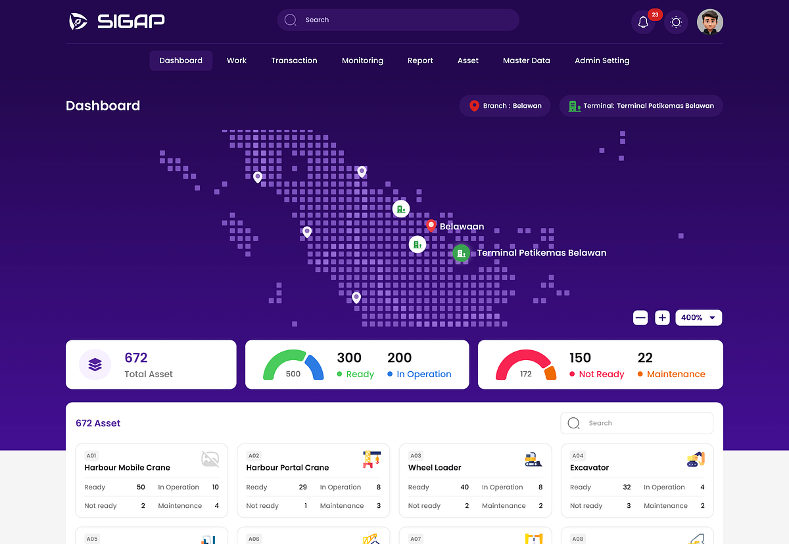Click white terminal marker above Belawaan pin

pos(400,209)
